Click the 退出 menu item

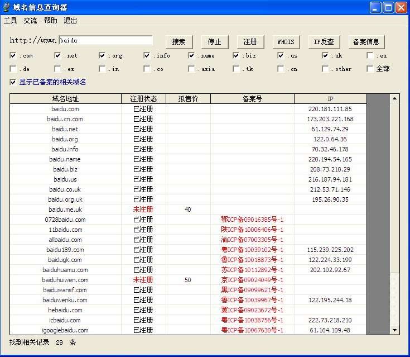tap(70, 21)
